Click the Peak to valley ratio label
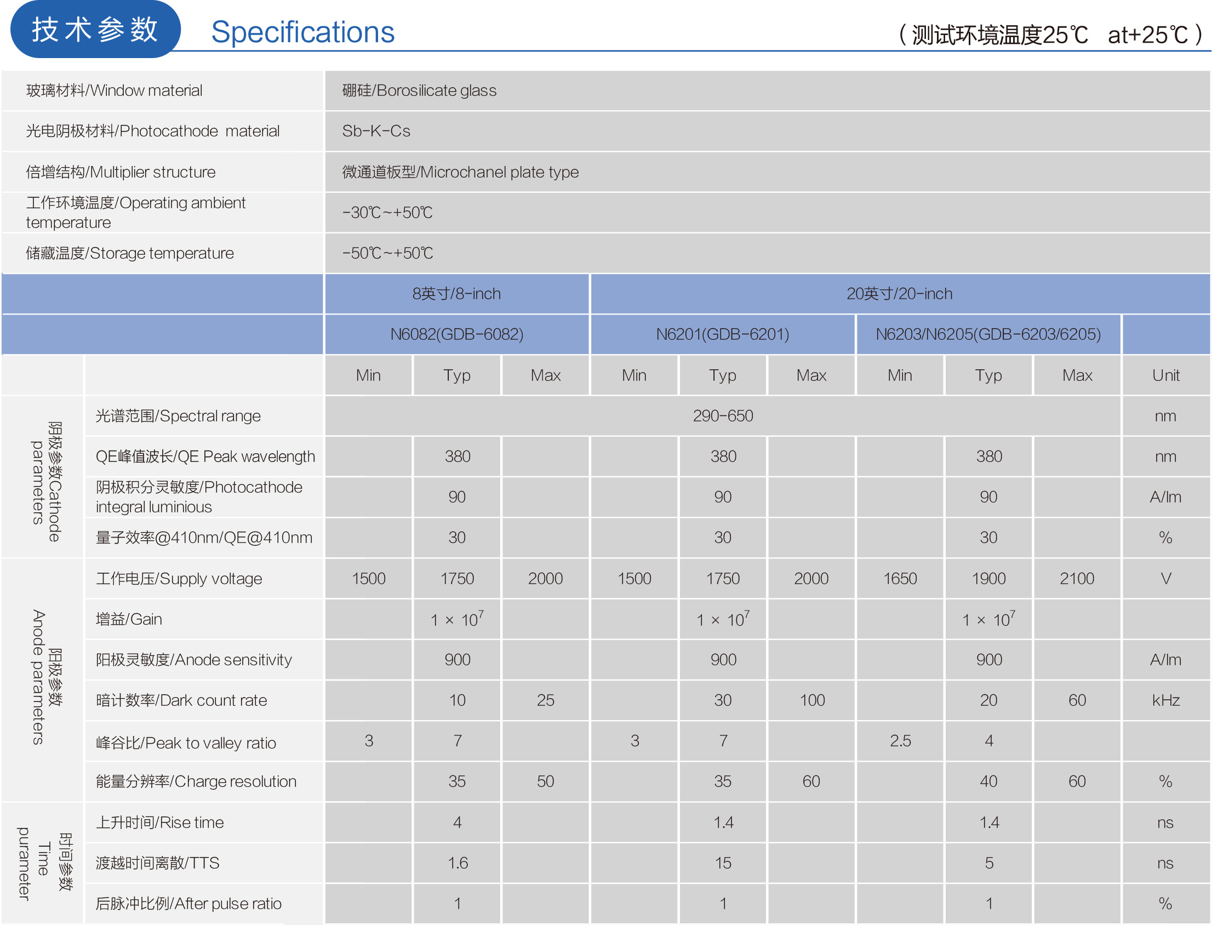This screenshot has height=925, width=1212. [x=186, y=743]
